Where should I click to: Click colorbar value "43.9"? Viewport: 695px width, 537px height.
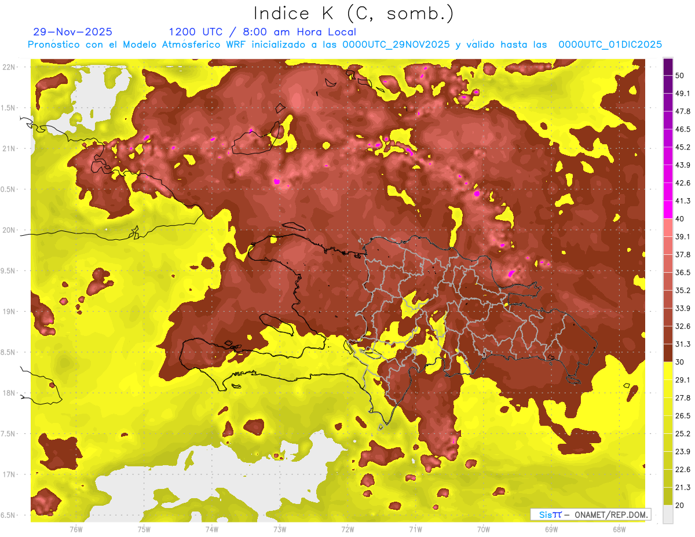tap(682, 165)
